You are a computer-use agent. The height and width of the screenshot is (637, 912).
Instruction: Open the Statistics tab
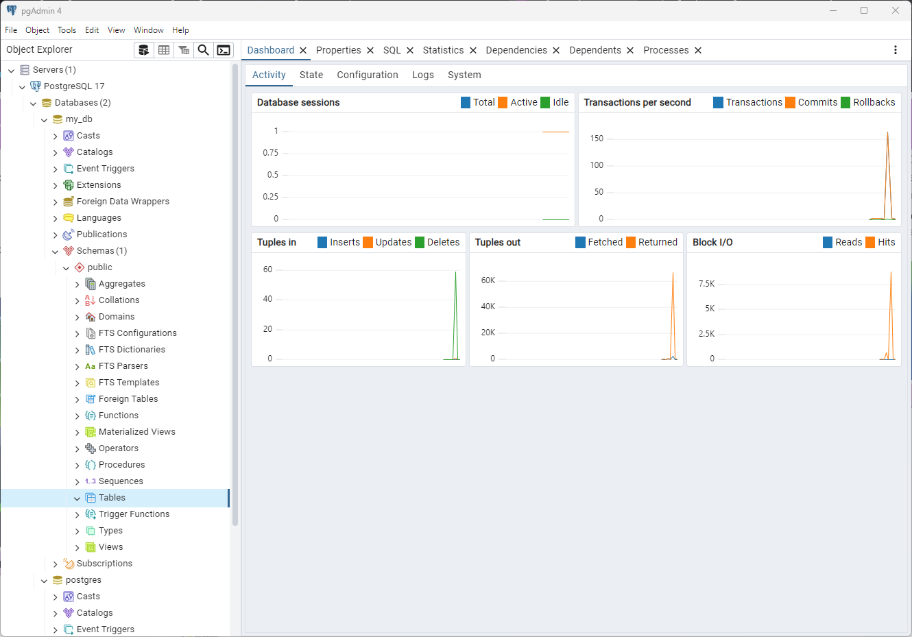[x=443, y=50]
